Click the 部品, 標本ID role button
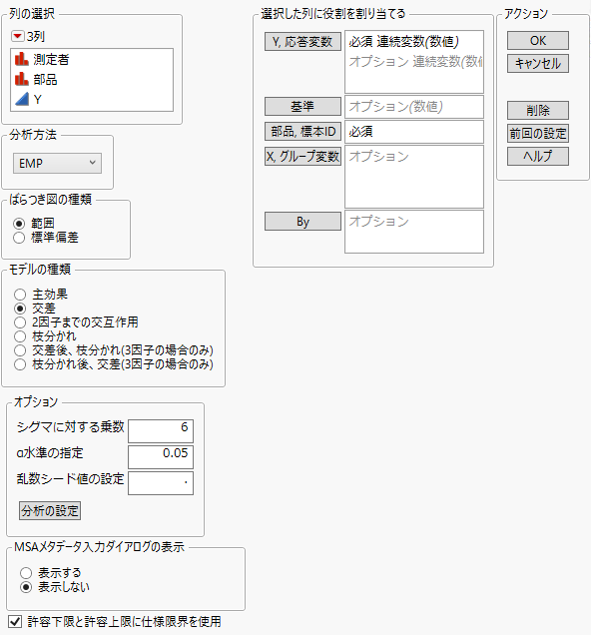This screenshot has width=591, height=635. click(302, 132)
